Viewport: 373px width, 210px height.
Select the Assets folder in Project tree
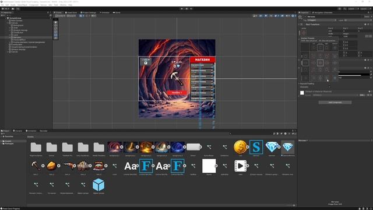pyautogui.click(x=8, y=141)
